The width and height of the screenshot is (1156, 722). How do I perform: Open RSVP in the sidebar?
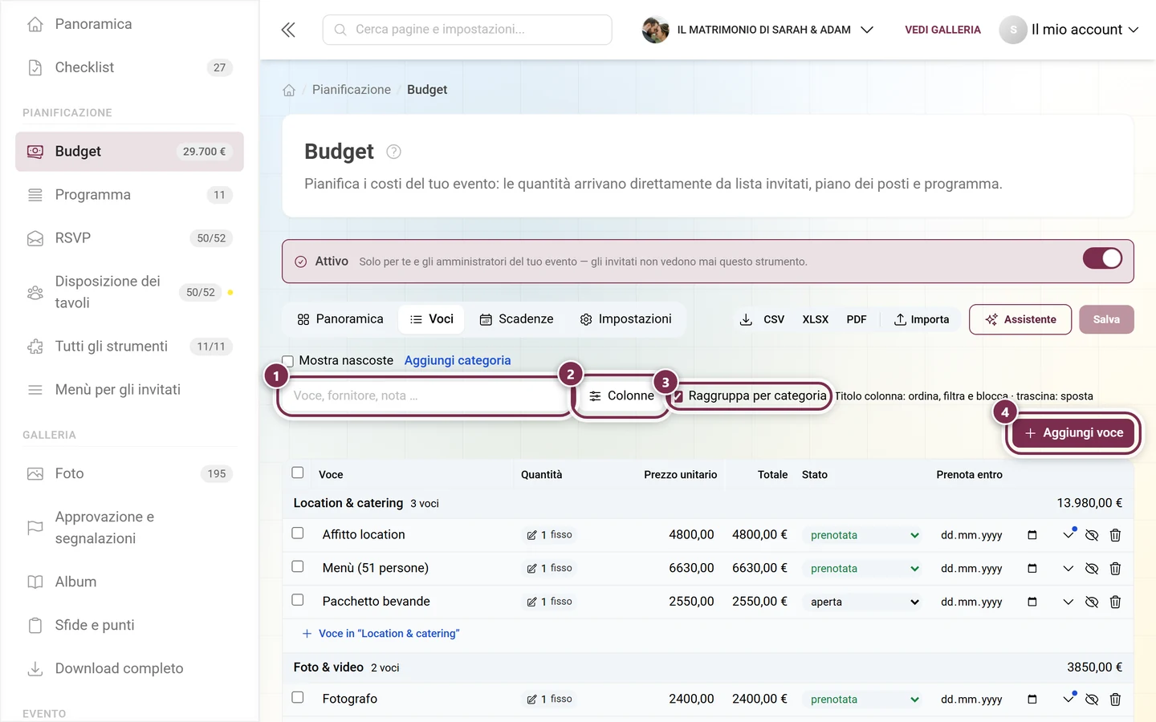pyautogui.click(x=129, y=238)
